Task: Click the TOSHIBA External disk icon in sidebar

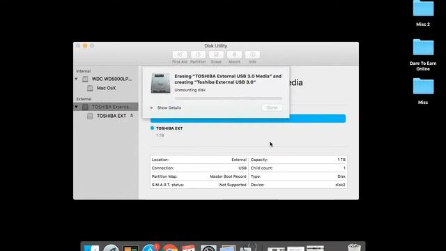Action: click(x=85, y=107)
